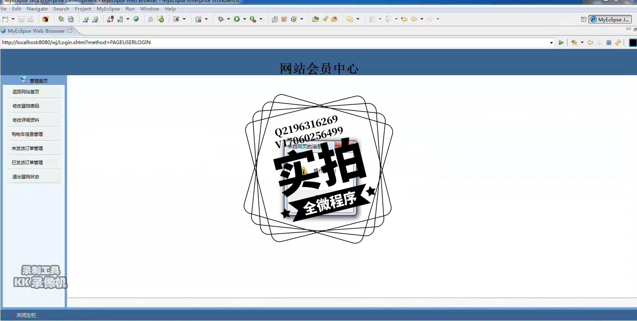Click the browser Stop loading icon

click(609, 42)
